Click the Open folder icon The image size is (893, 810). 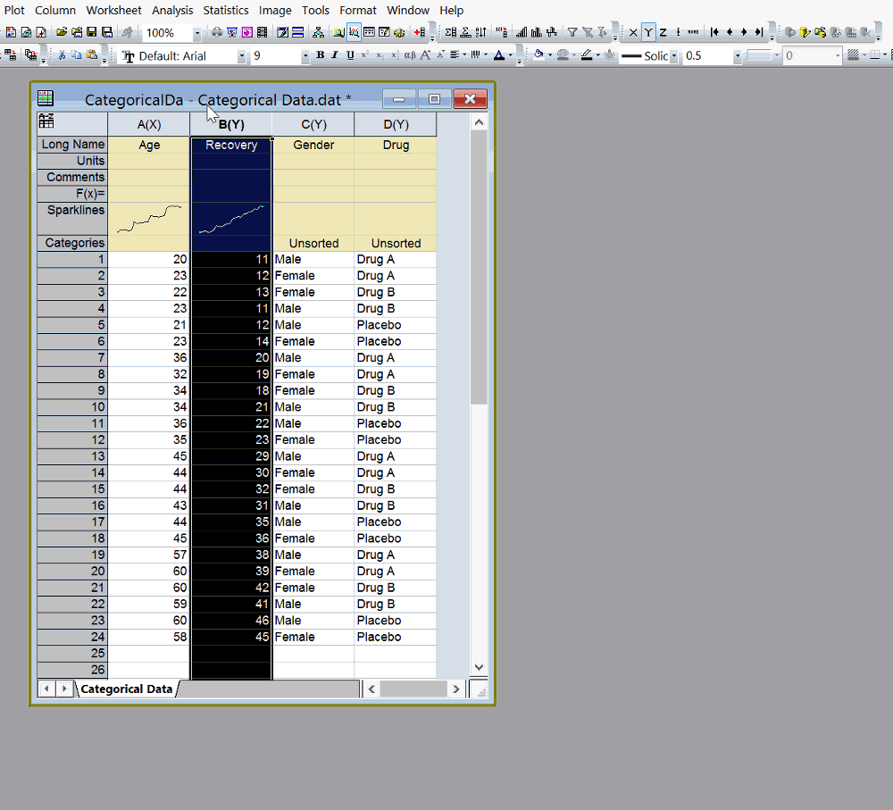coord(62,33)
